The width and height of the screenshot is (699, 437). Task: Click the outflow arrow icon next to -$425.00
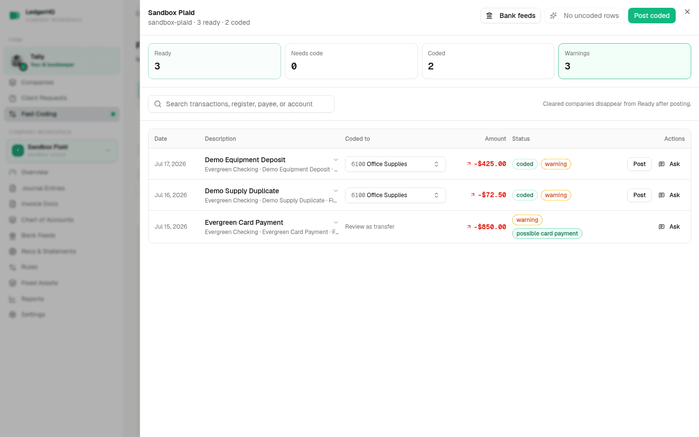pos(469,164)
